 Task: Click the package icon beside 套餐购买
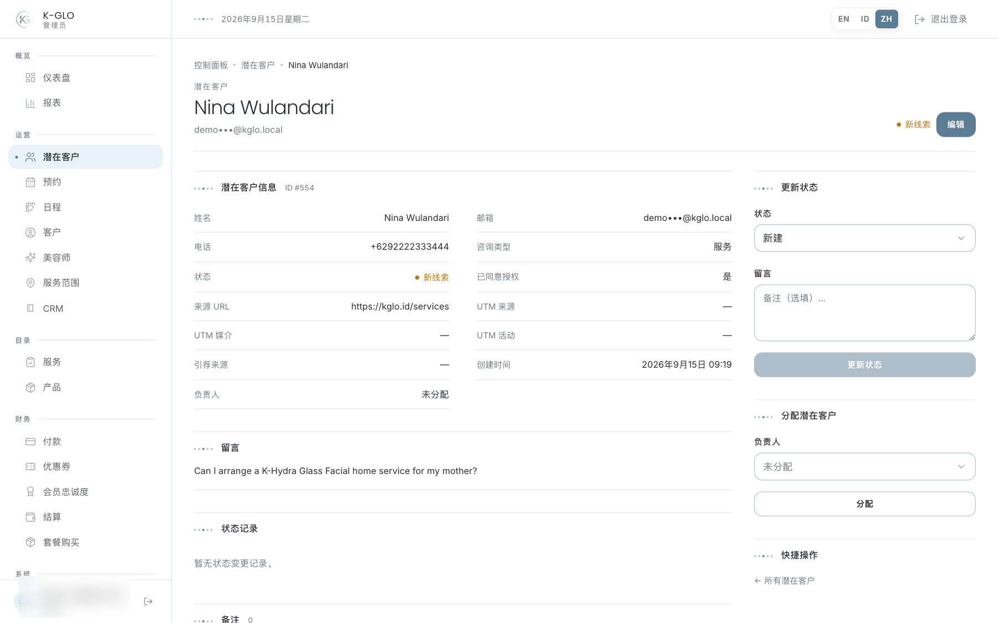point(30,542)
